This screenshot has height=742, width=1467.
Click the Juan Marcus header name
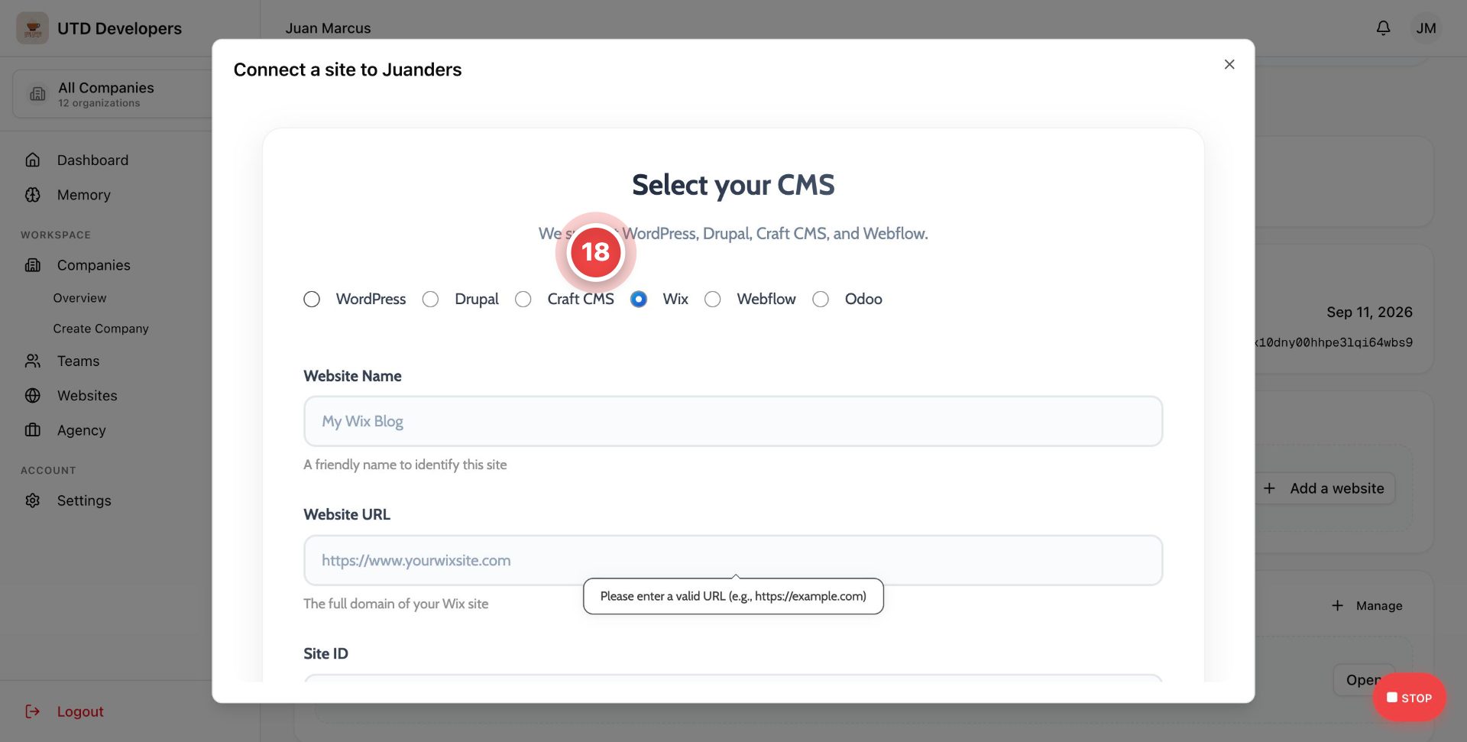click(328, 28)
